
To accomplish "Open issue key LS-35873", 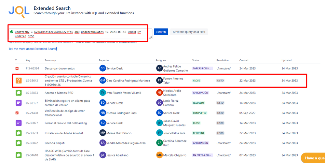I will pyautogui.click(x=32, y=93).
